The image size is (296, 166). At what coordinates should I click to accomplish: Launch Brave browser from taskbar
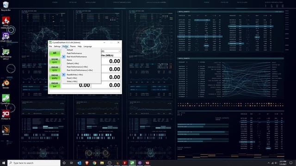coord(87,163)
